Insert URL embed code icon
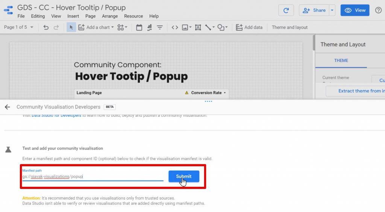This screenshot has width=385, height=212. 174,27
